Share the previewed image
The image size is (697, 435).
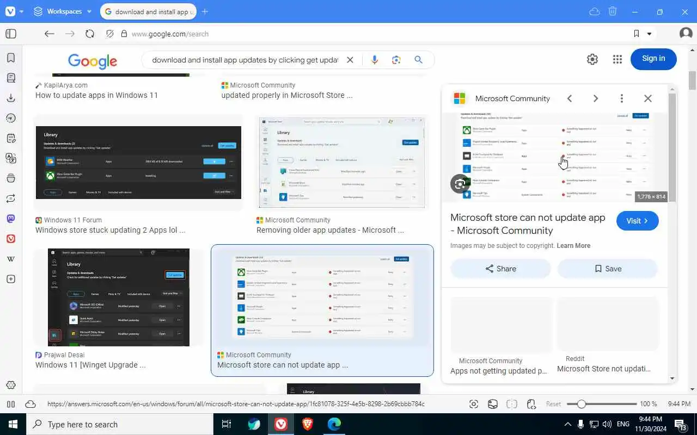tap(500, 269)
